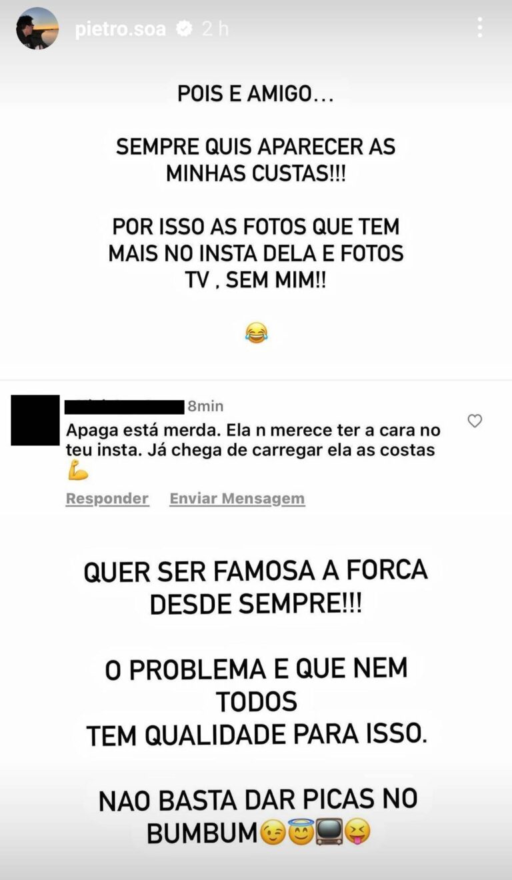The width and height of the screenshot is (512, 880).
Task: Click the "2 h" story timestamp
Action: (215, 29)
